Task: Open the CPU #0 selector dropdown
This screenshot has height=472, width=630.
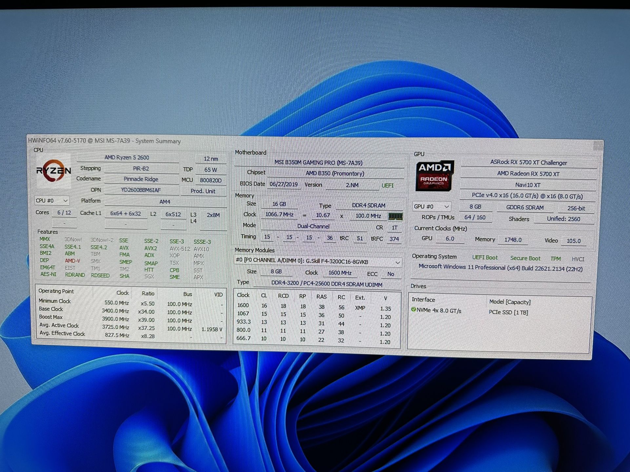Action: (52, 201)
